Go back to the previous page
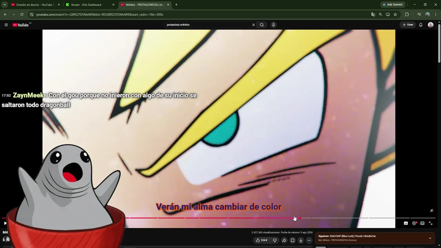 click(5, 14)
